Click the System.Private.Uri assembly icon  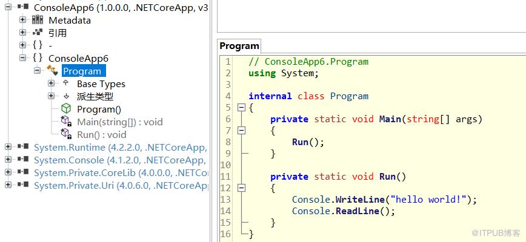pos(23,185)
